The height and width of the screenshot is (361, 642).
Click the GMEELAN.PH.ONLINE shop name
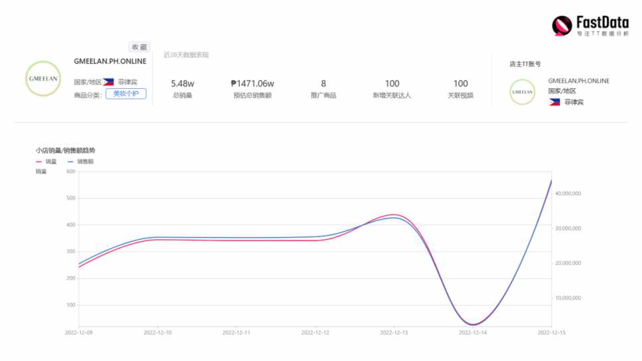pos(110,62)
